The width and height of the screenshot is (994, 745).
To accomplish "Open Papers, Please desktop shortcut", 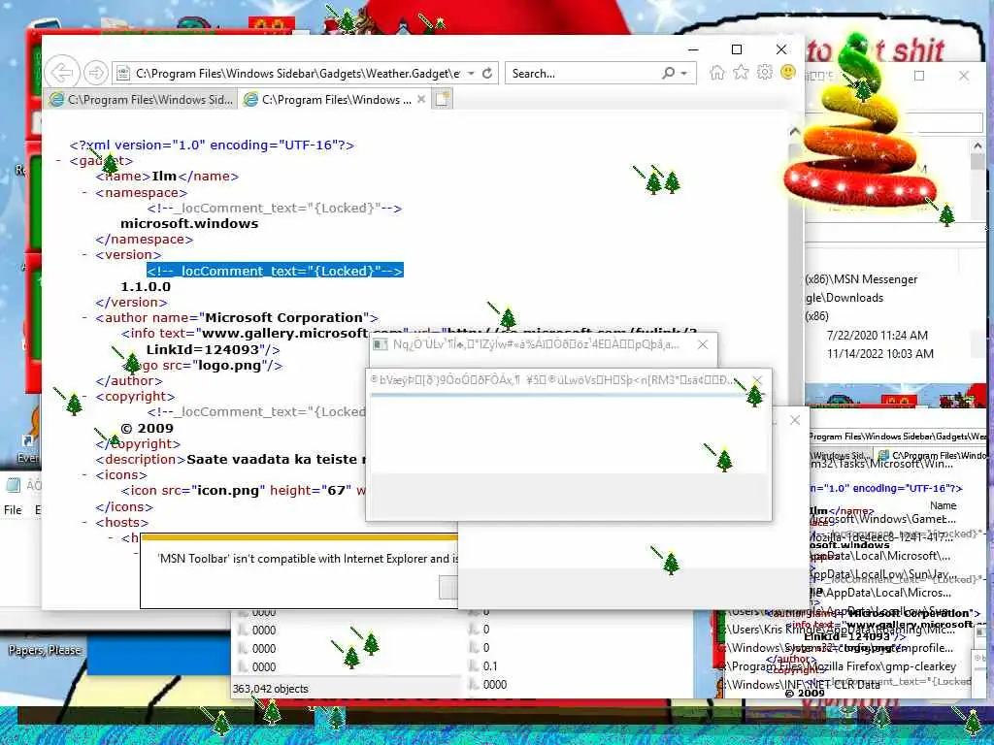I will click(45, 650).
